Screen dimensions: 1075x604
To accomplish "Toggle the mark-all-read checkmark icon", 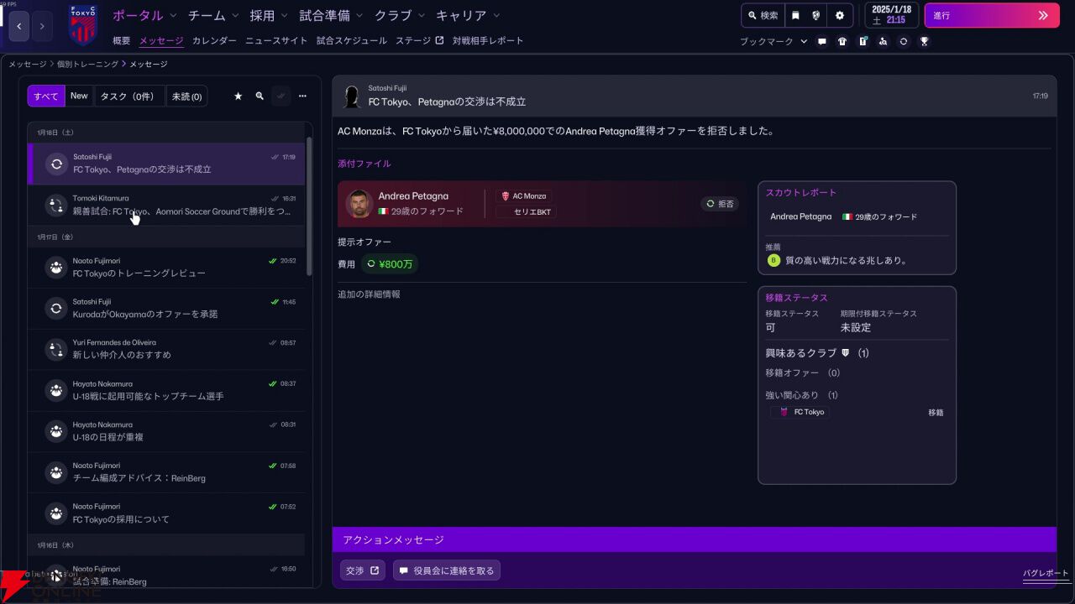I will (281, 96).
